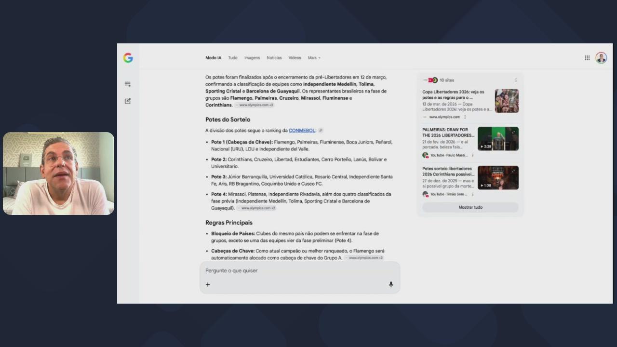Open the Google apps grid
Viewport: 617px width, 347px height.
[587, 58]
